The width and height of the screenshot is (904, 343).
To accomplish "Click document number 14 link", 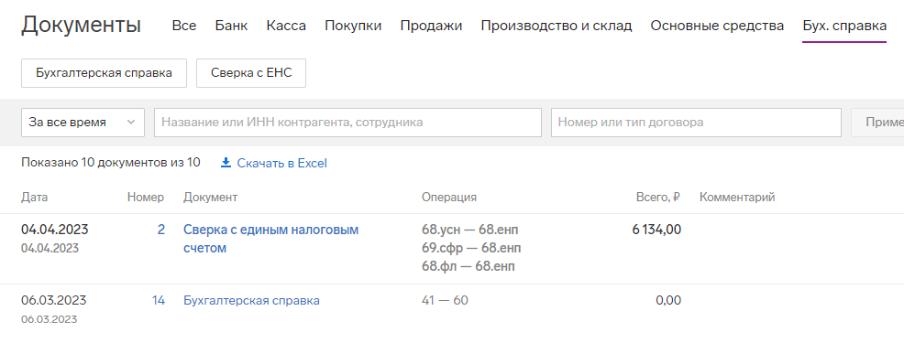I will 159,300.
